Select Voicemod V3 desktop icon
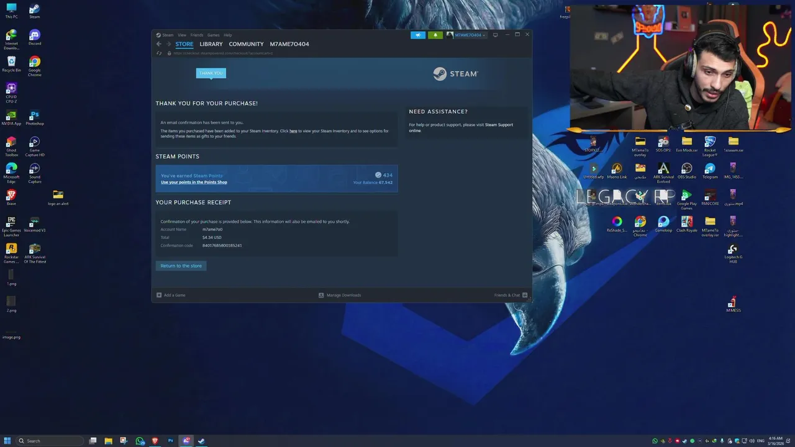This screenshot has width=795, height=447. point(35,224)
